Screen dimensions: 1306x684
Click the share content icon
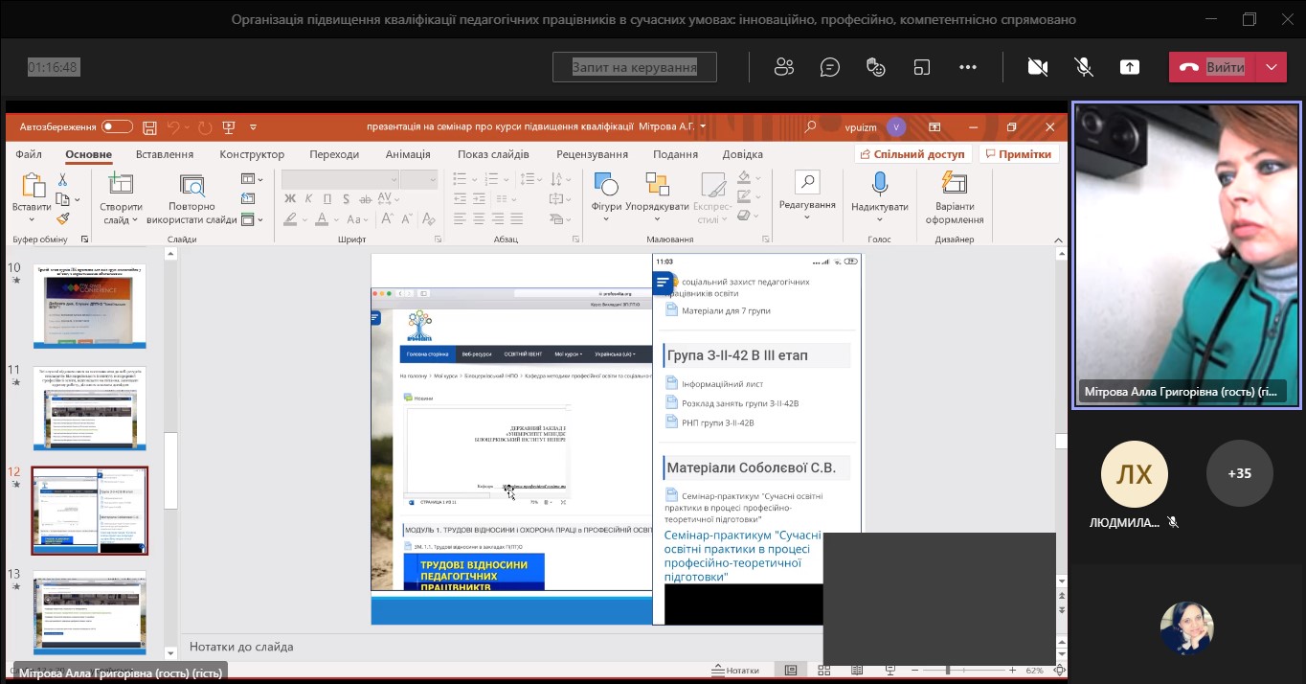pyautogui.click(x=1130, y=67)
